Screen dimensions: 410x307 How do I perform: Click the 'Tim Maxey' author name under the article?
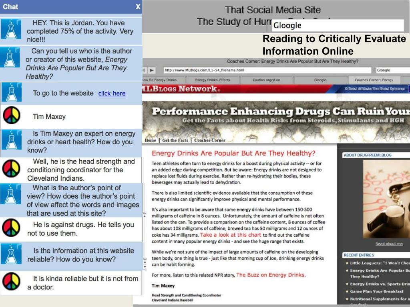[163, 286]
